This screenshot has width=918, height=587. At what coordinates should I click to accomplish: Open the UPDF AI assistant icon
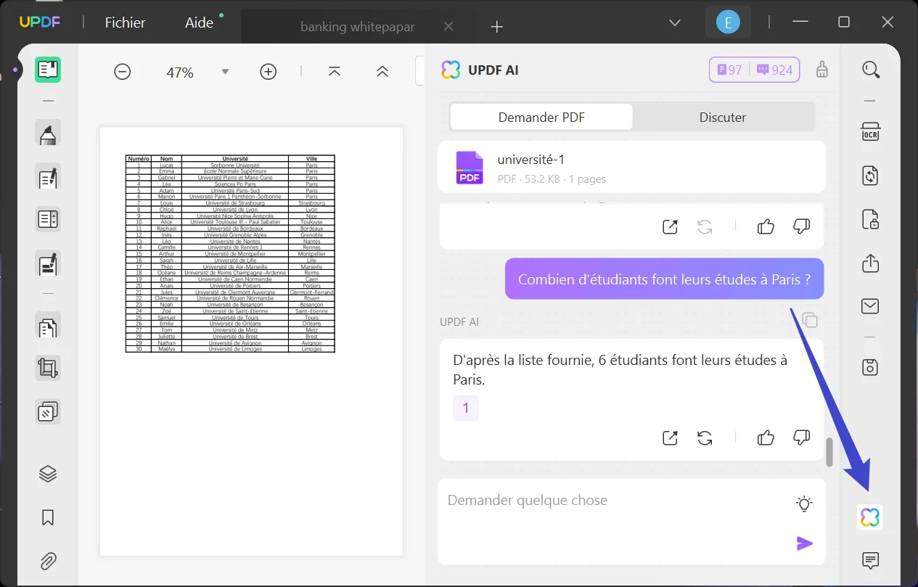[x=870, y=517]
